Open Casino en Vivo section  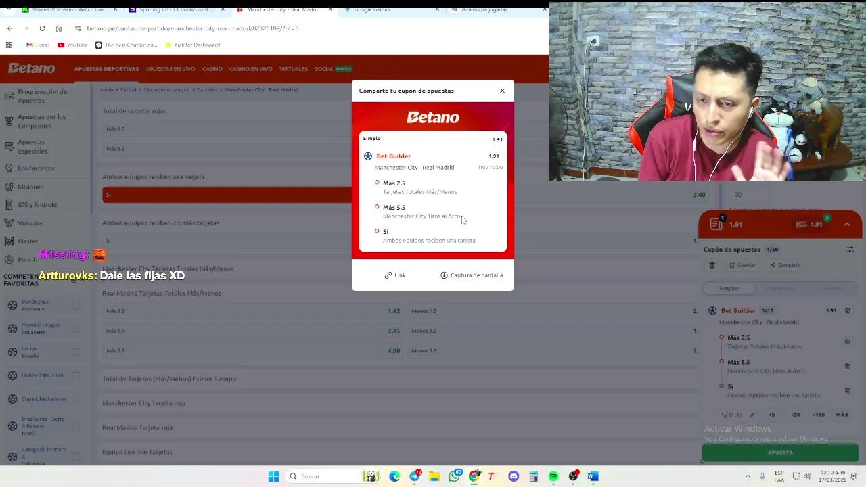click(x=250, y=69)
